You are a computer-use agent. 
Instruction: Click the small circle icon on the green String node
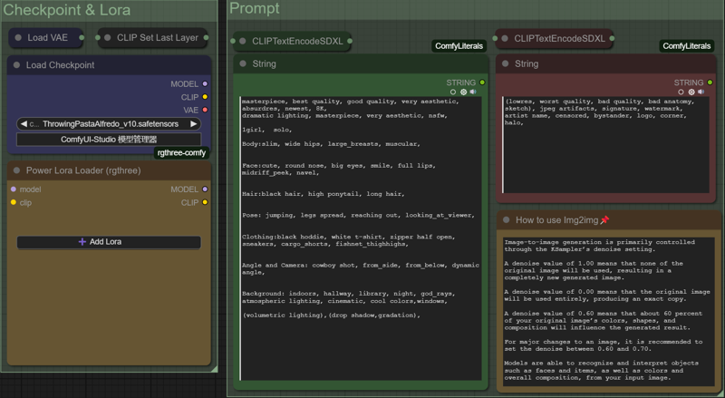[x=453, y=92]
